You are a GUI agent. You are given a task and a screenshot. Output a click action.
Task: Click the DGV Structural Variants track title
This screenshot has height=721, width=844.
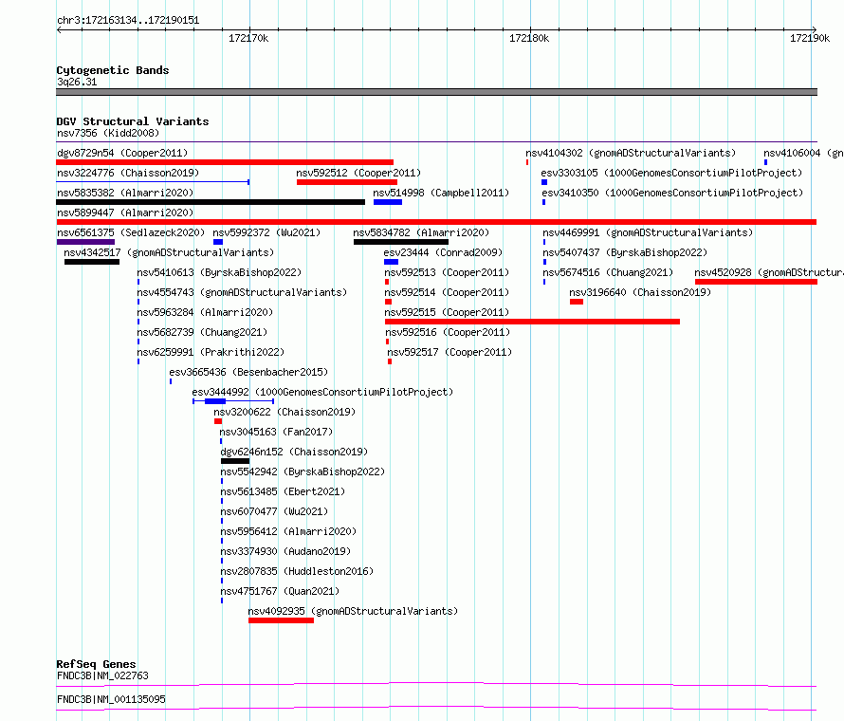133,121
